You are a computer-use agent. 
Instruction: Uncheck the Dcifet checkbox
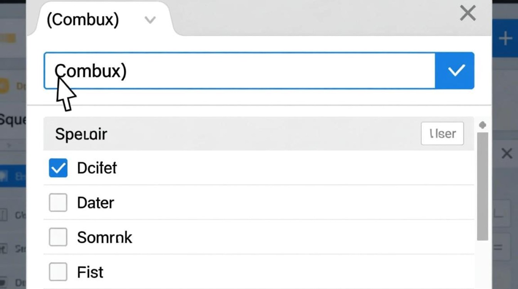point(58,168)
